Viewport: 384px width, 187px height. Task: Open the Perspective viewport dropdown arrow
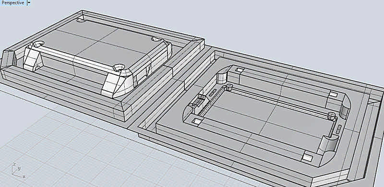tap(29, 3)
